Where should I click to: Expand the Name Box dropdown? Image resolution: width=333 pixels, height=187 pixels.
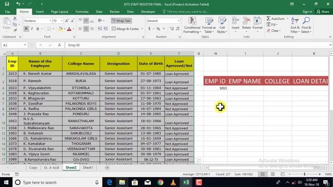point(25,45)
